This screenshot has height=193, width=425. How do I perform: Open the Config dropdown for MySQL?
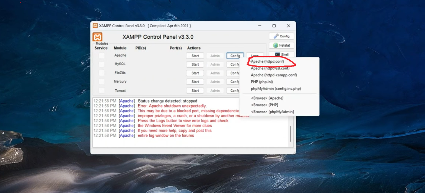(235, 64)
